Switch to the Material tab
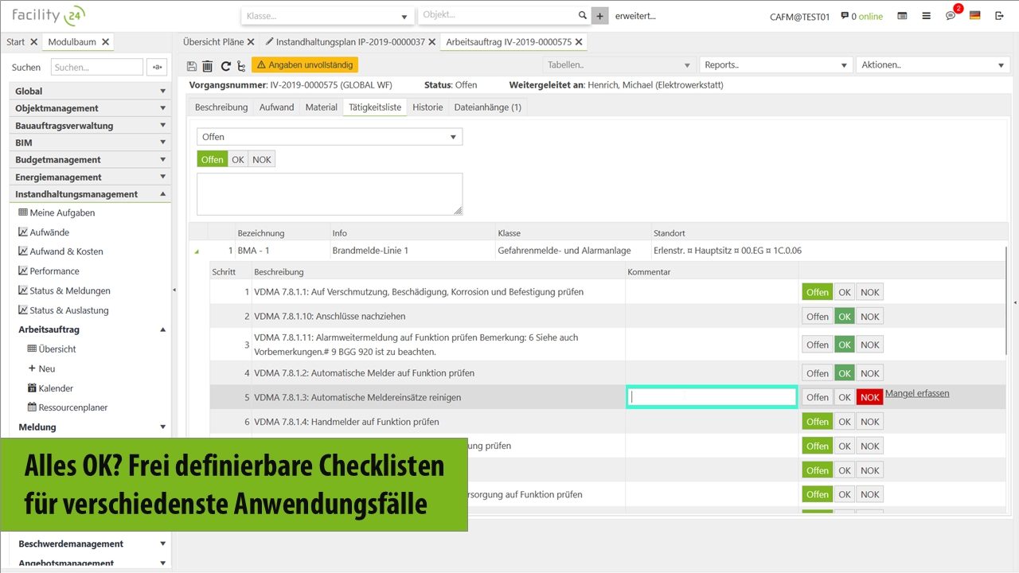This screenshot has height=573, width=1019. pos(322,107)
